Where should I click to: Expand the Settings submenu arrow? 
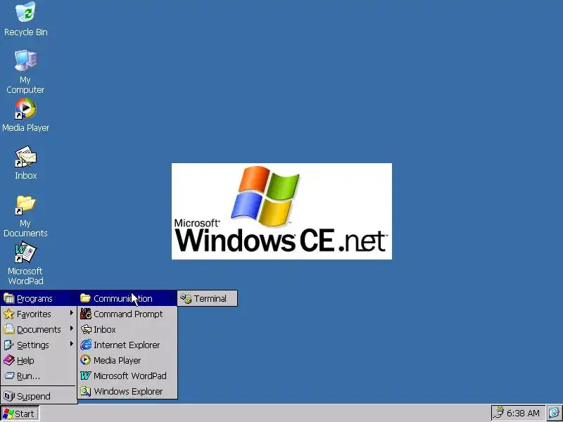[x=72, y=344]
